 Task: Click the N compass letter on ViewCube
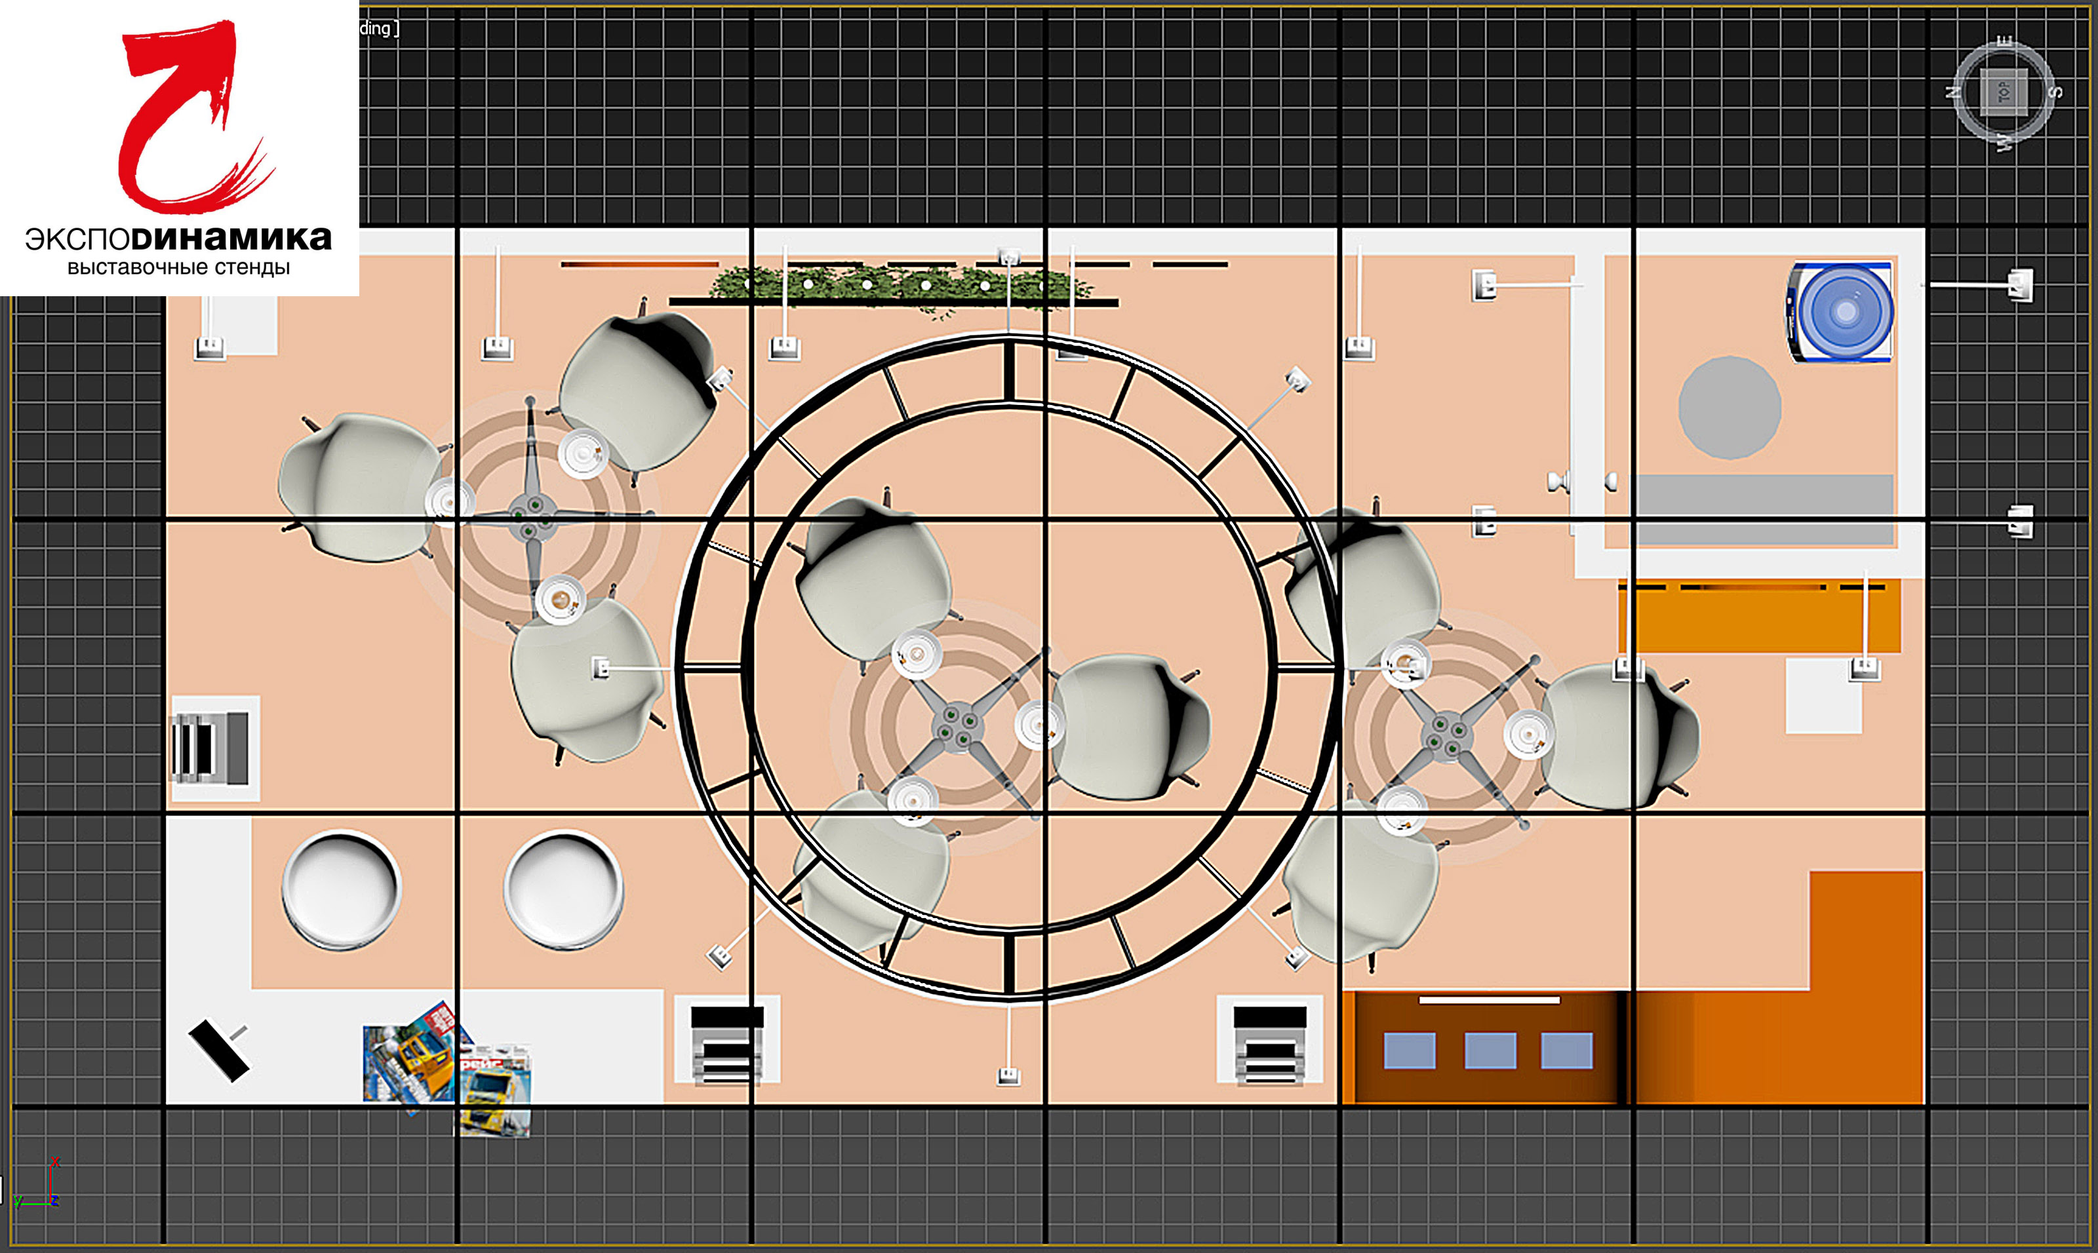coord(1952,92)
